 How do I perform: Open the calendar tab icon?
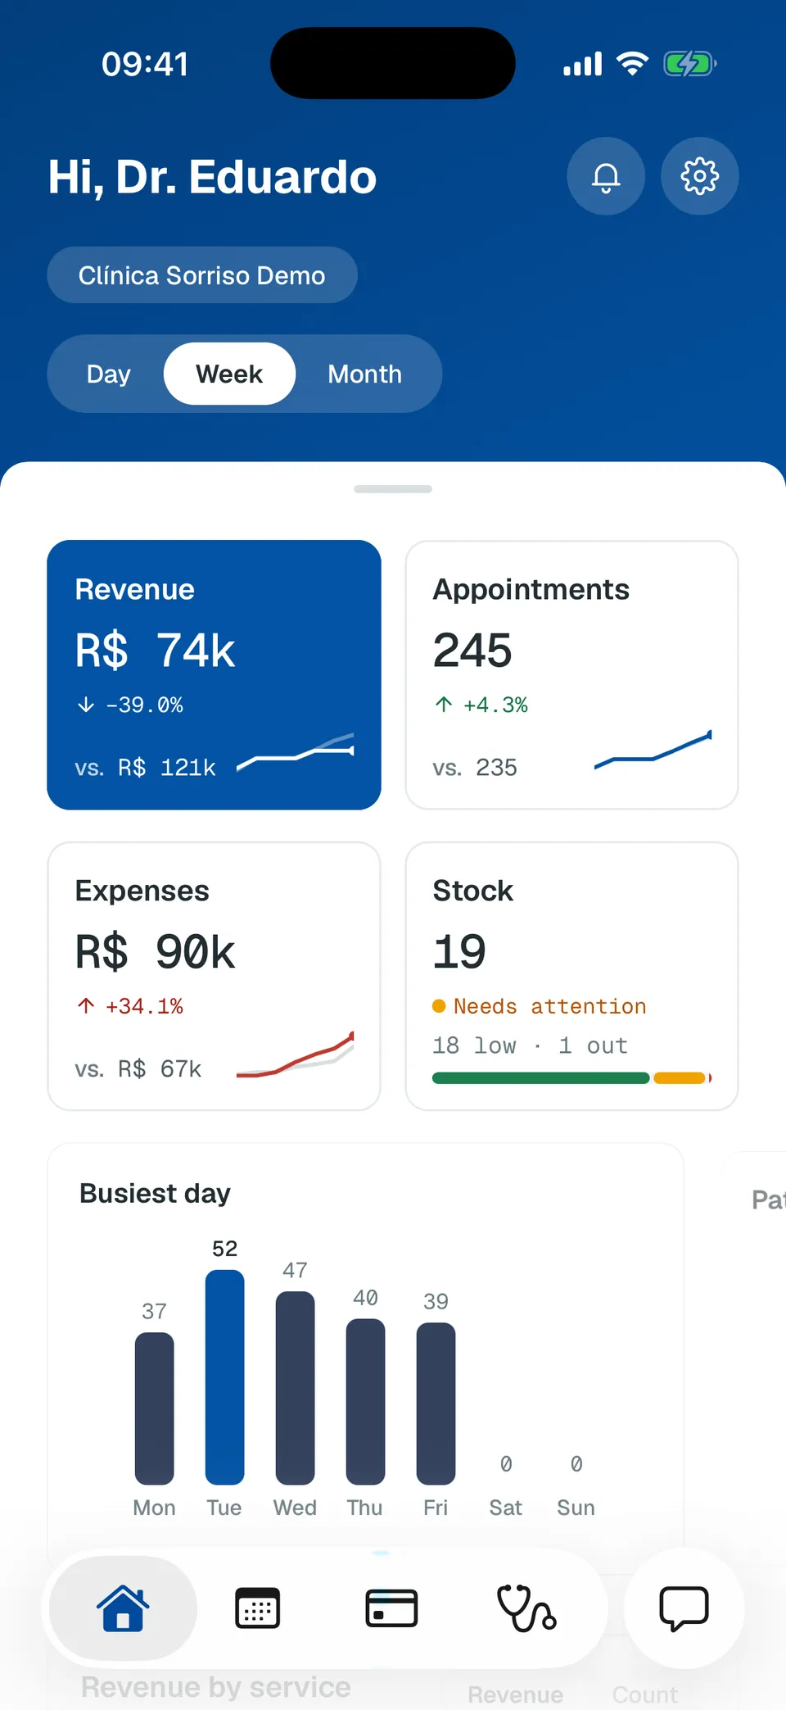pyautogui.click(x=257, y=1608)
